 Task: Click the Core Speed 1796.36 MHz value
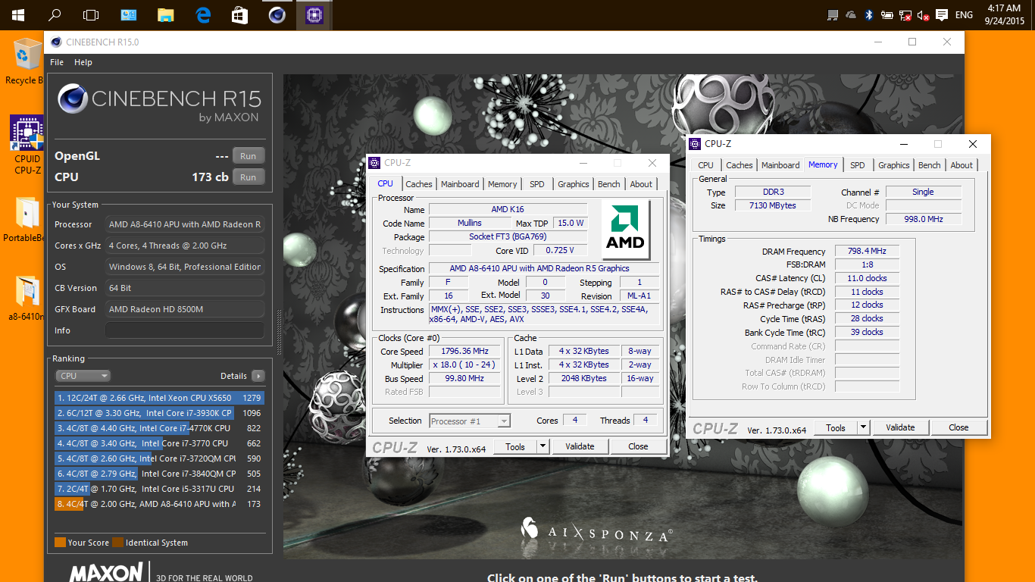click(465, 352)
